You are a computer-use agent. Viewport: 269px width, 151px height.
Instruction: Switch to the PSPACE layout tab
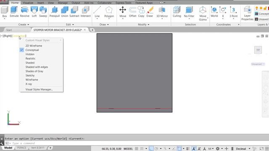point(21,148)
